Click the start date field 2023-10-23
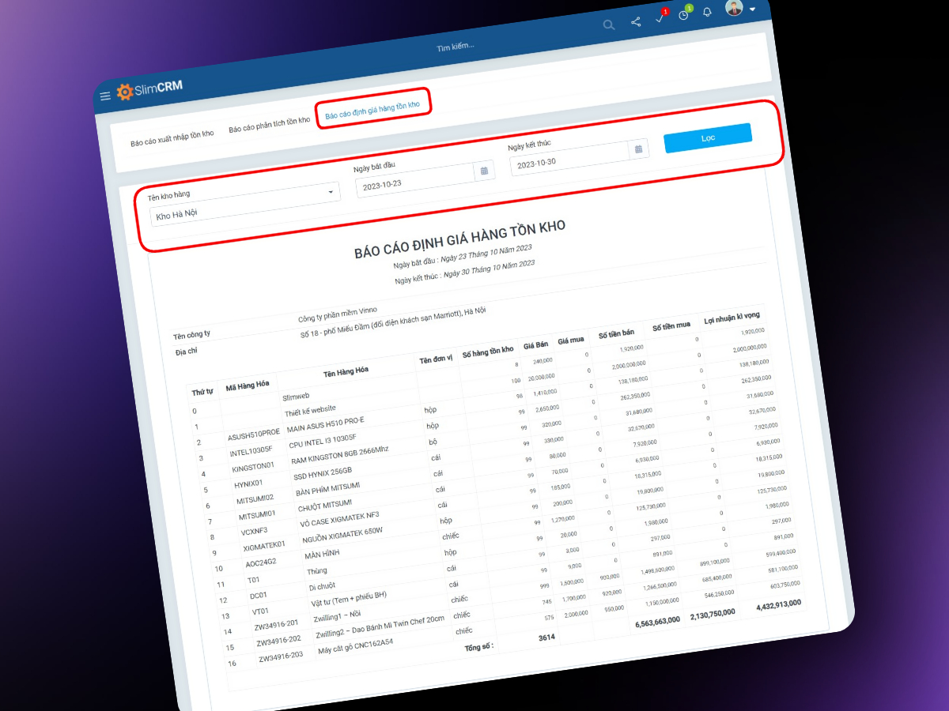Screen dimensions: 949x711 pos(414,182)
